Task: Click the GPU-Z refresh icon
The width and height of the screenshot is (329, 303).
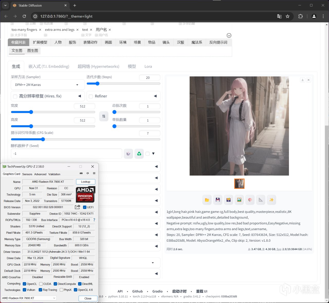Action: pos(88,173)
